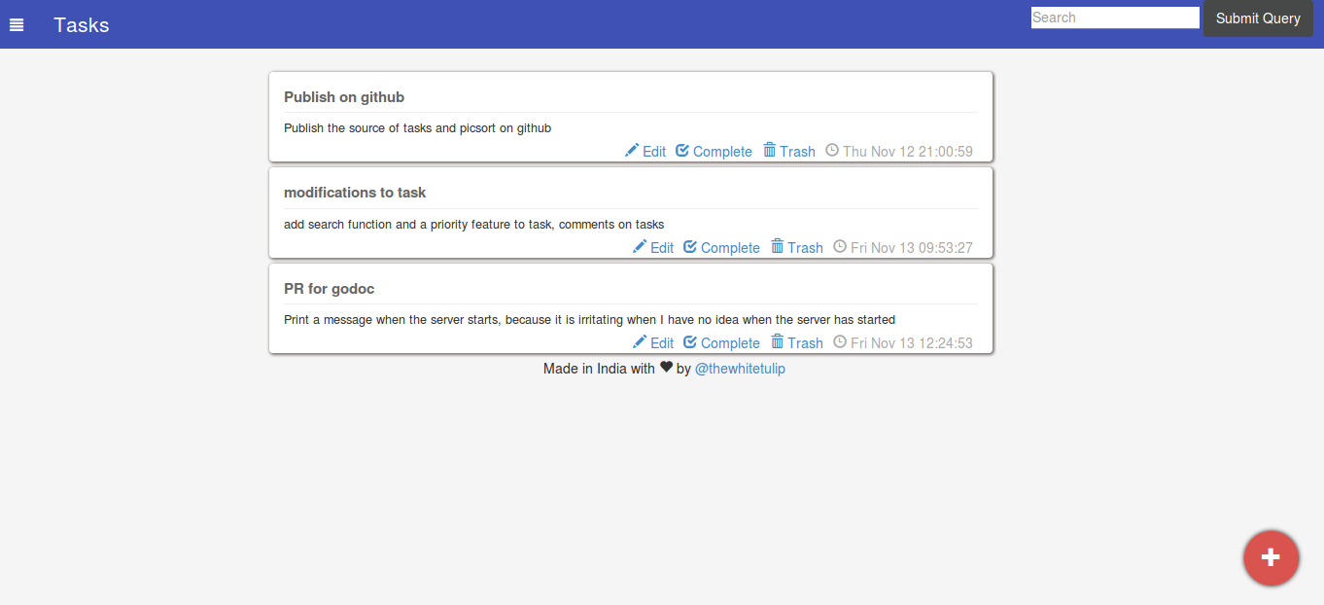The height and width of the screenshot is (605, 1324).
Task: Open the @thewhitetulip profile link
Action: (x=740, y=369)
